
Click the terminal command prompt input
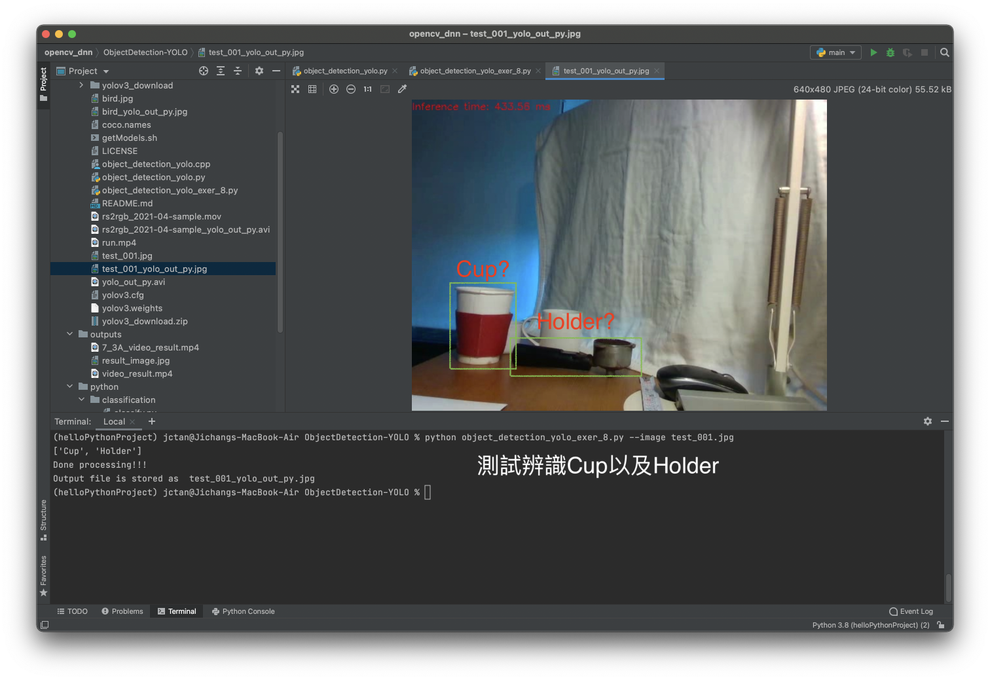pos(428,492)
